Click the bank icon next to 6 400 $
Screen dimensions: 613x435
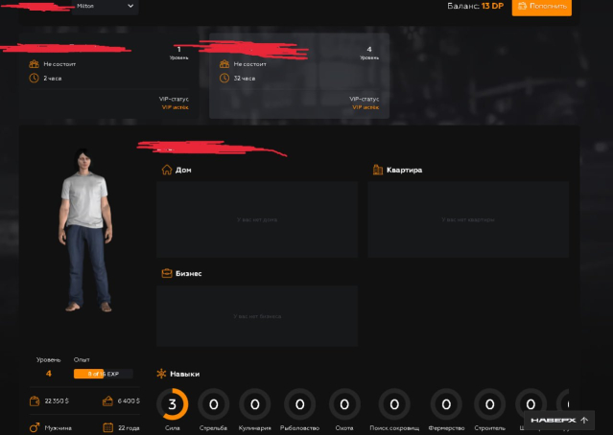(x=108, y=401)
